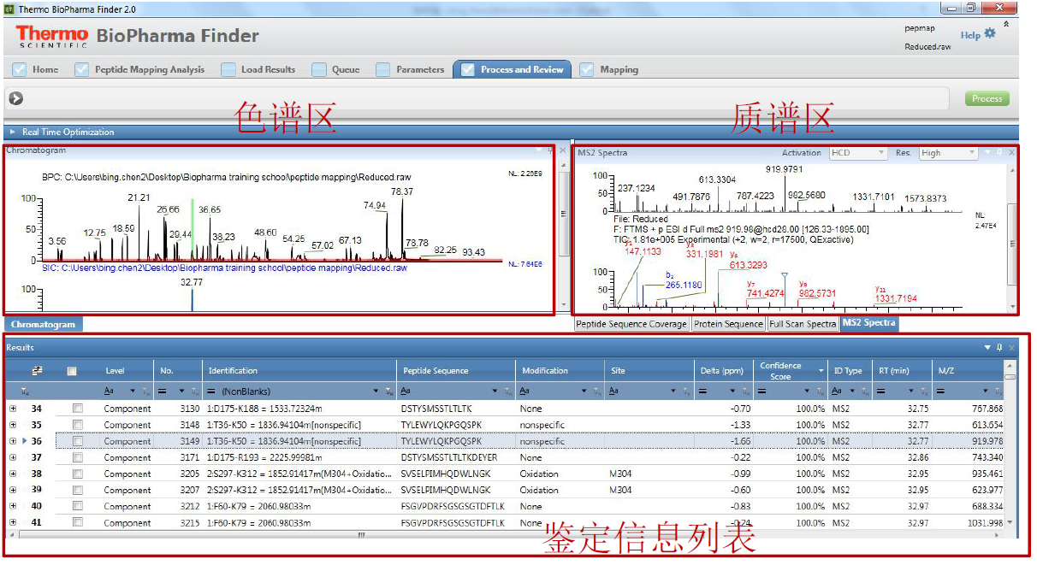Clear all filters icon in Results filter row
Screen dimensions: 1037x565
pos(25,391)
